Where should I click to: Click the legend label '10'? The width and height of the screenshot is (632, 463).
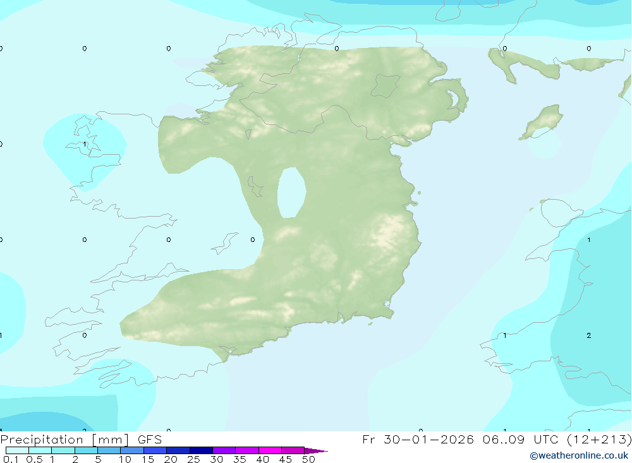coord(125,459)
